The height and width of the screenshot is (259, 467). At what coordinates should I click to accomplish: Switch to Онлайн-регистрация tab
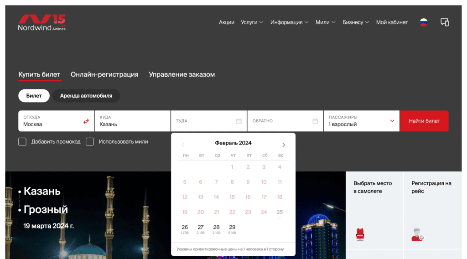click(x=104, y=74)
